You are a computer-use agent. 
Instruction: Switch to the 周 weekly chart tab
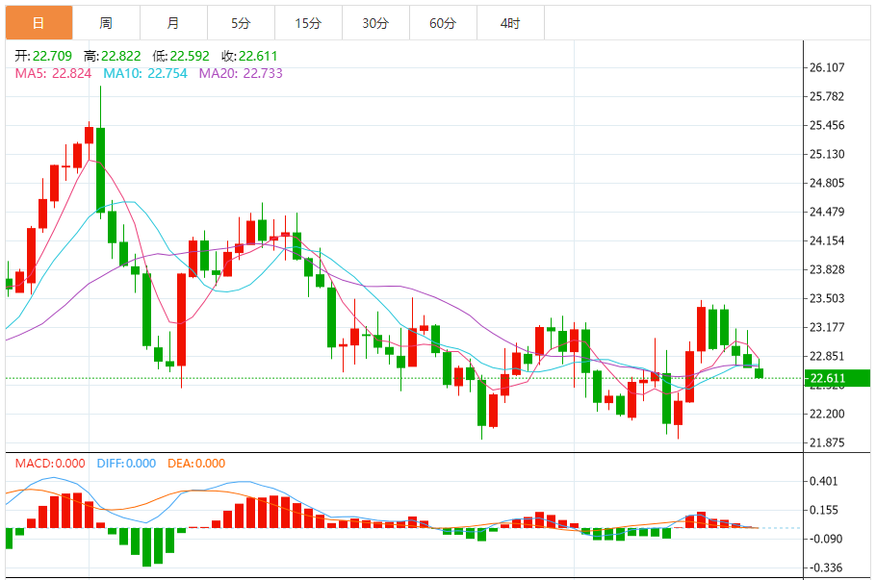tap(106, 23)
